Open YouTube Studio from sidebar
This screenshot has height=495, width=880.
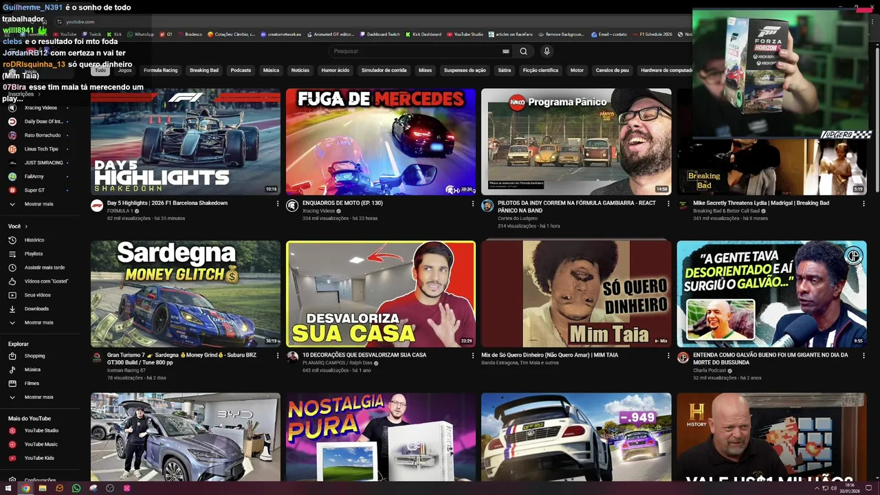41,430
